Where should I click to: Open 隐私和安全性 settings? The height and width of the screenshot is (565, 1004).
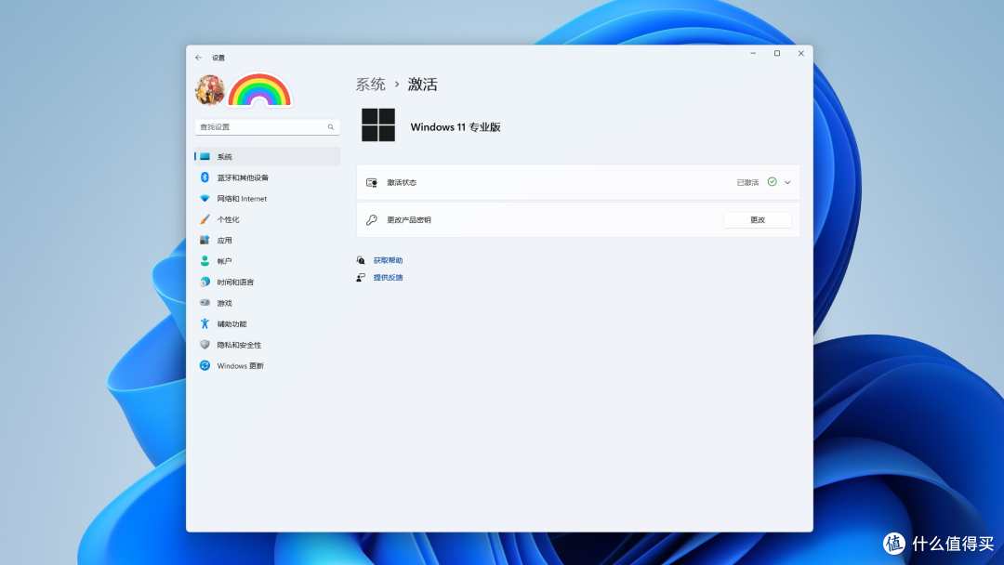coord(268,345)
